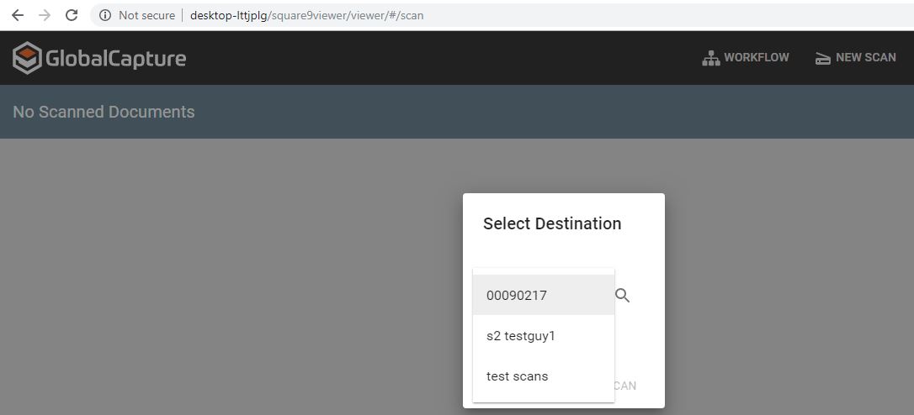The height and width of the screenshot is (415, 914).
Task: Click the browser forward arrow
Action: (x=45, y=15)
